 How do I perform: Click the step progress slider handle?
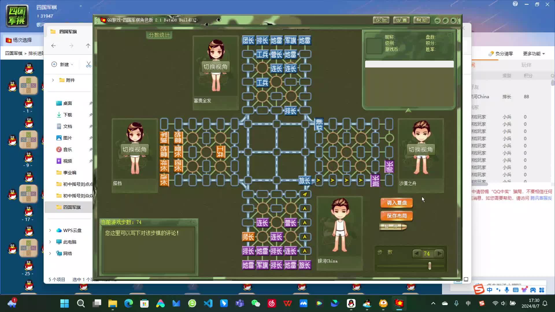(430, 266)
